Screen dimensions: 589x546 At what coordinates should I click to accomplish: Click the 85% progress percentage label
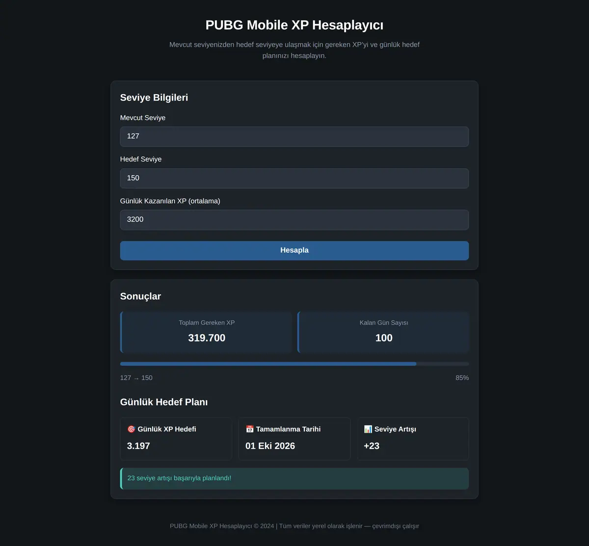pos(462,378)
